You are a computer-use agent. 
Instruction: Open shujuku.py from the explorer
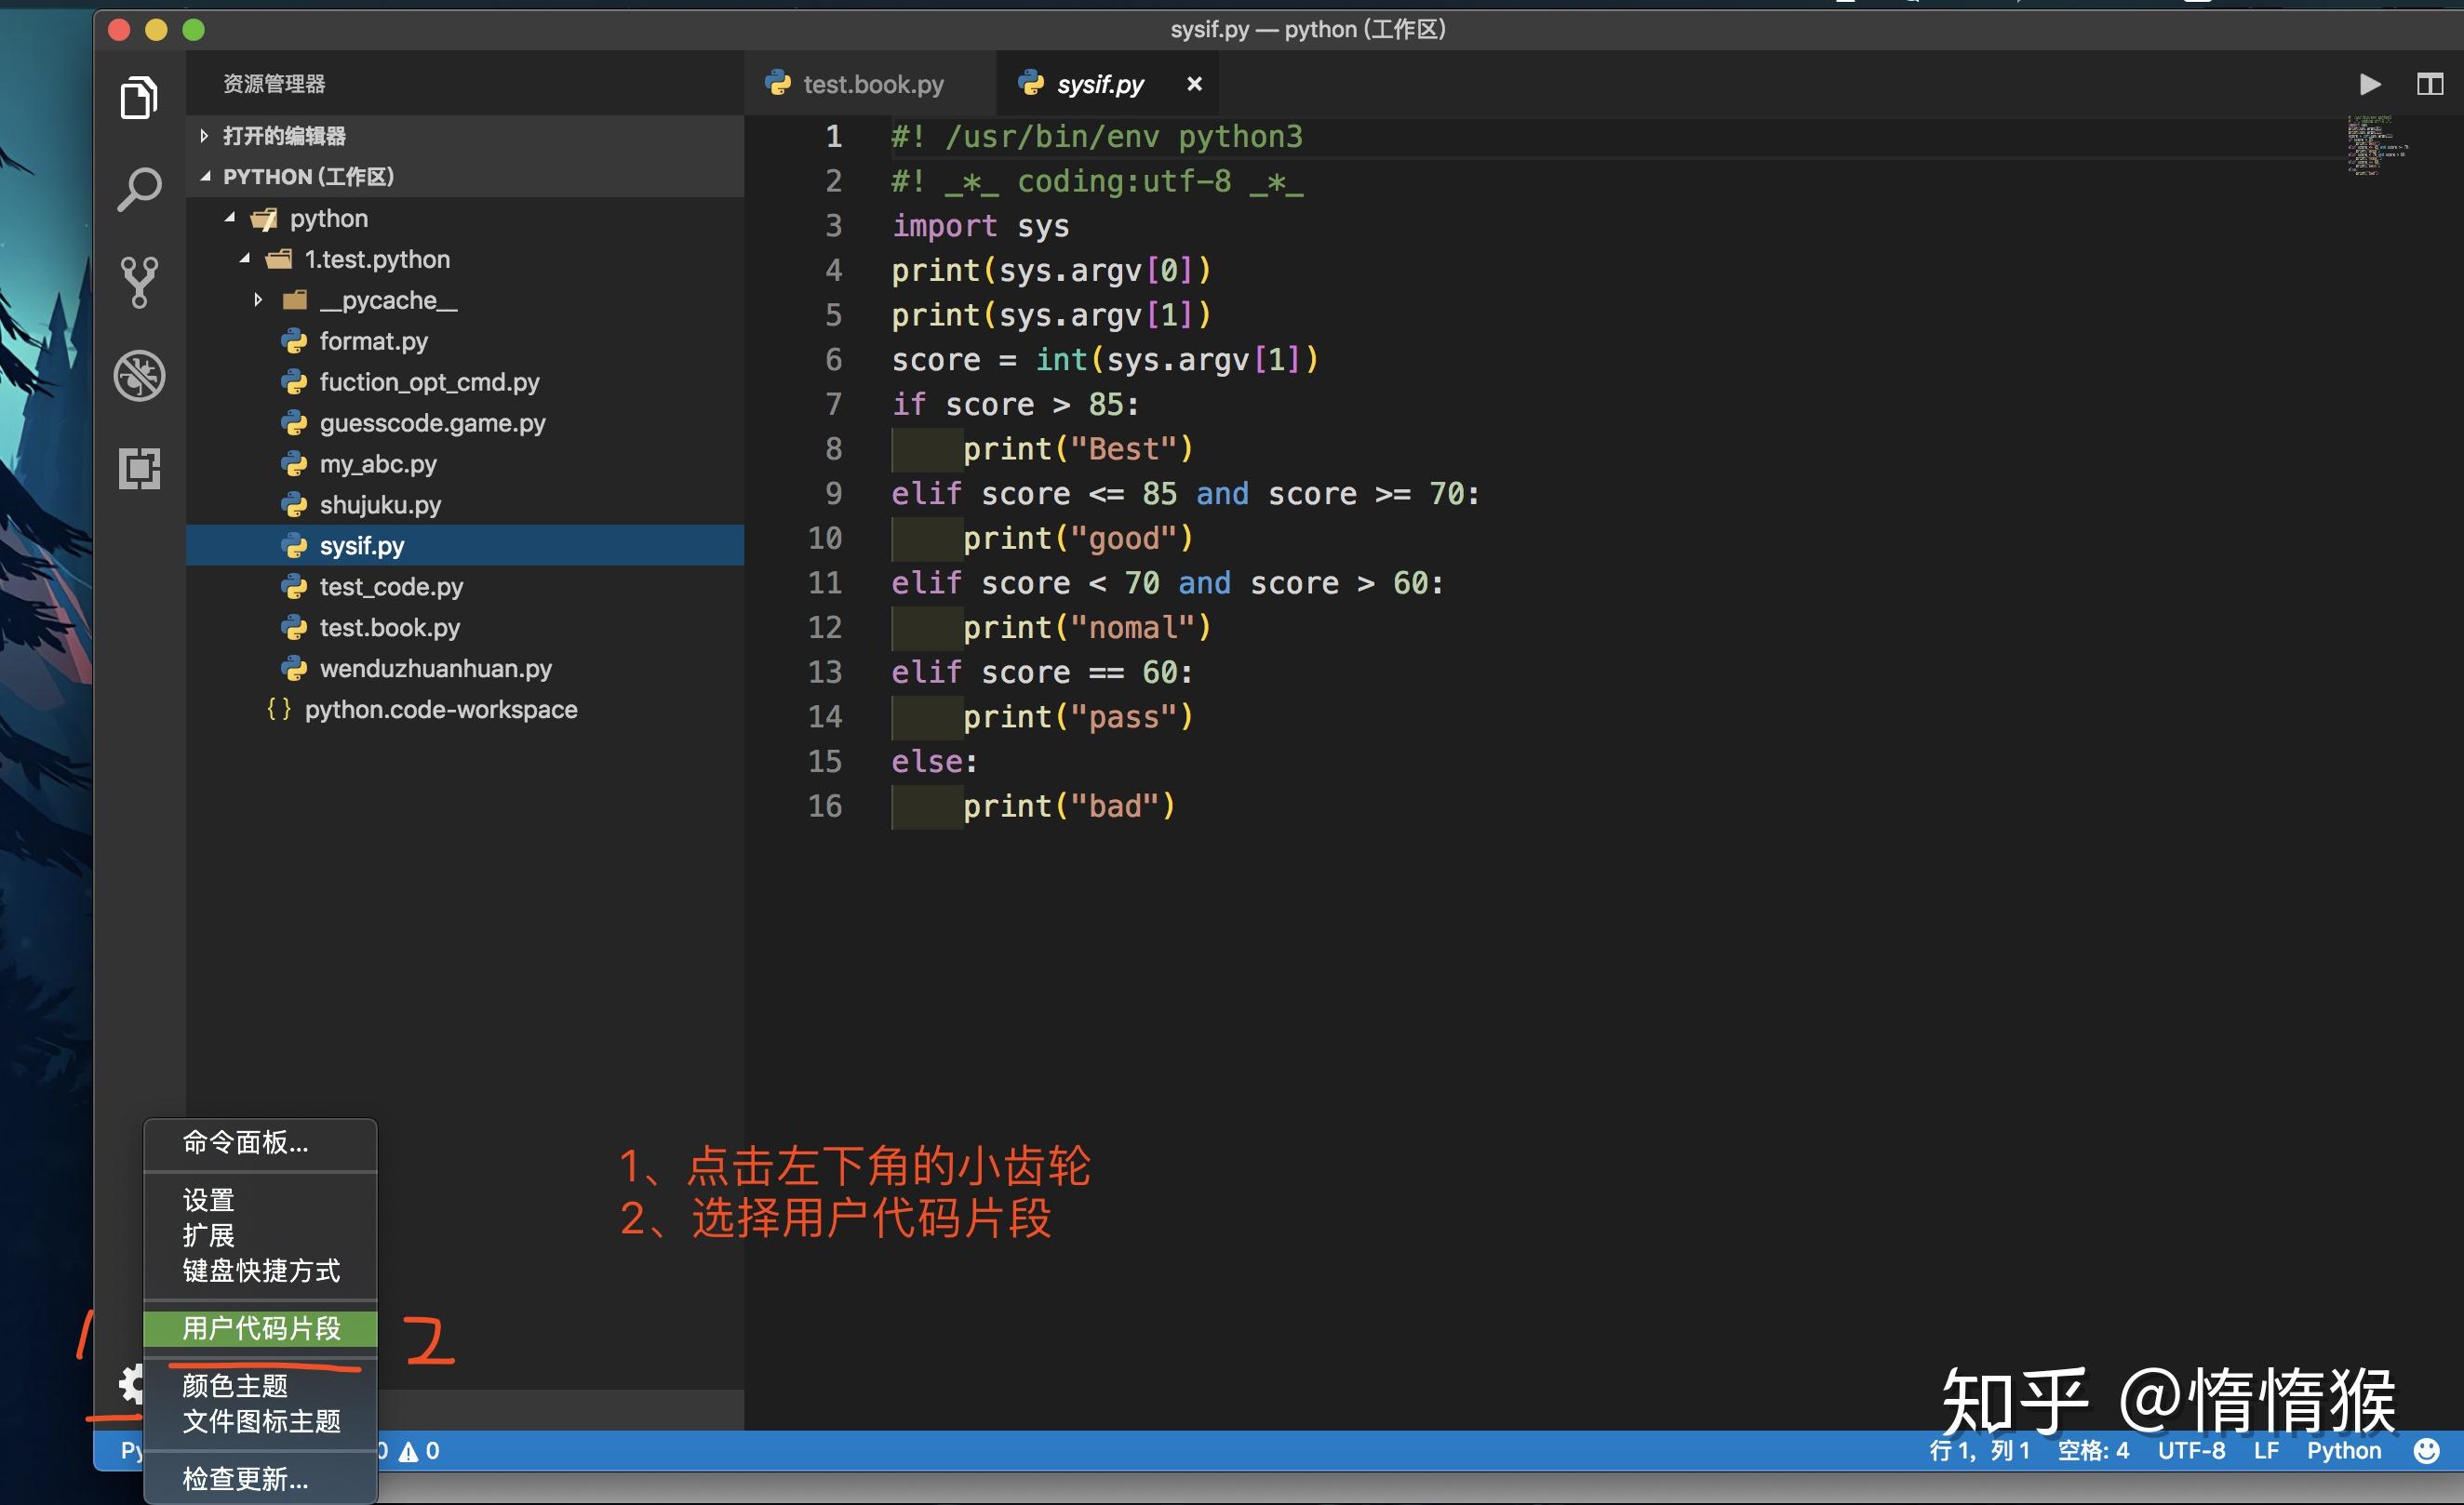(380, 505)
